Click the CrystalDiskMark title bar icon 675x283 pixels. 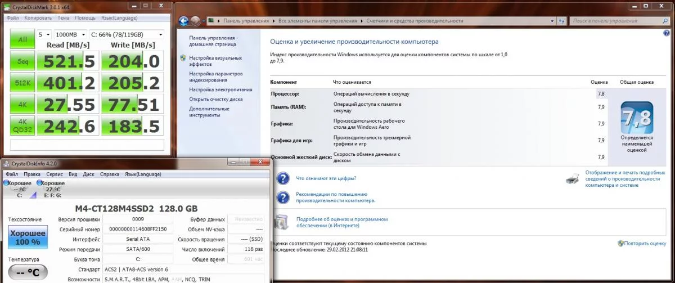coord(6,6)
